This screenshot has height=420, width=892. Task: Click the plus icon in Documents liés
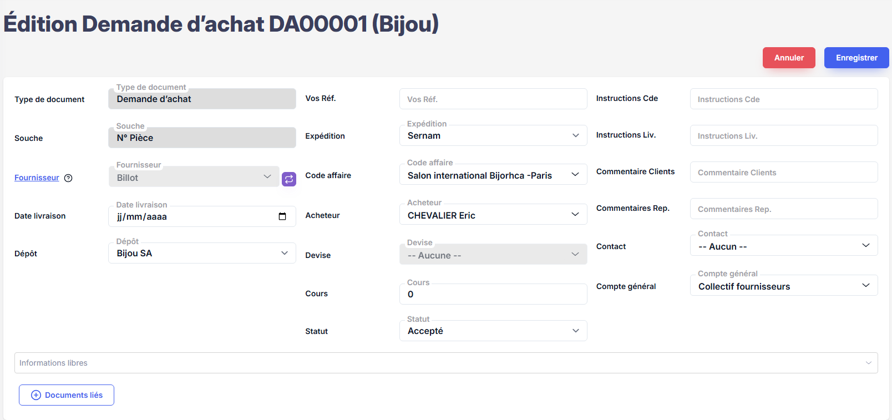tap(36, 395)
